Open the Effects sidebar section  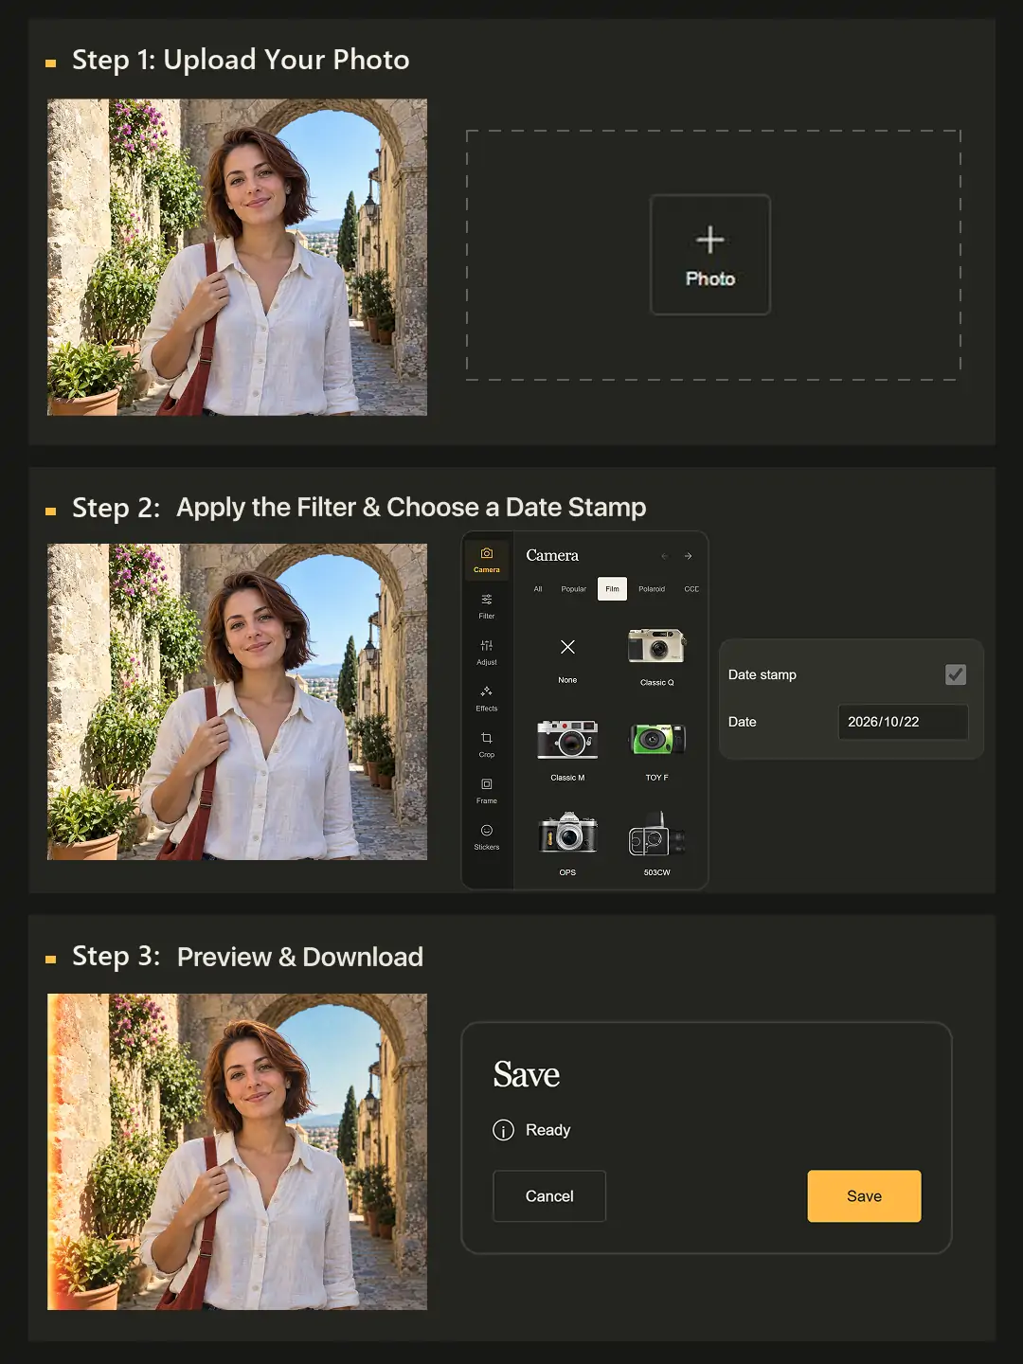pos(487,699)
